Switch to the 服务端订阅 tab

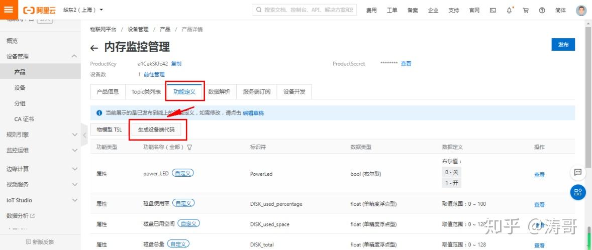(257, 92)
